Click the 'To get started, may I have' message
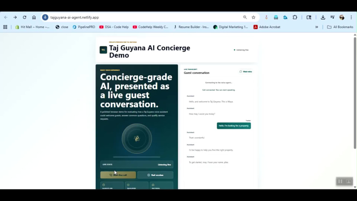 tap(208, 162)
